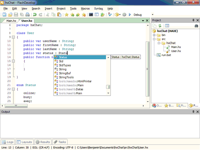Click the Open file folder icon
This screenshot has width=200, height=150.
[x=10, y=14]
